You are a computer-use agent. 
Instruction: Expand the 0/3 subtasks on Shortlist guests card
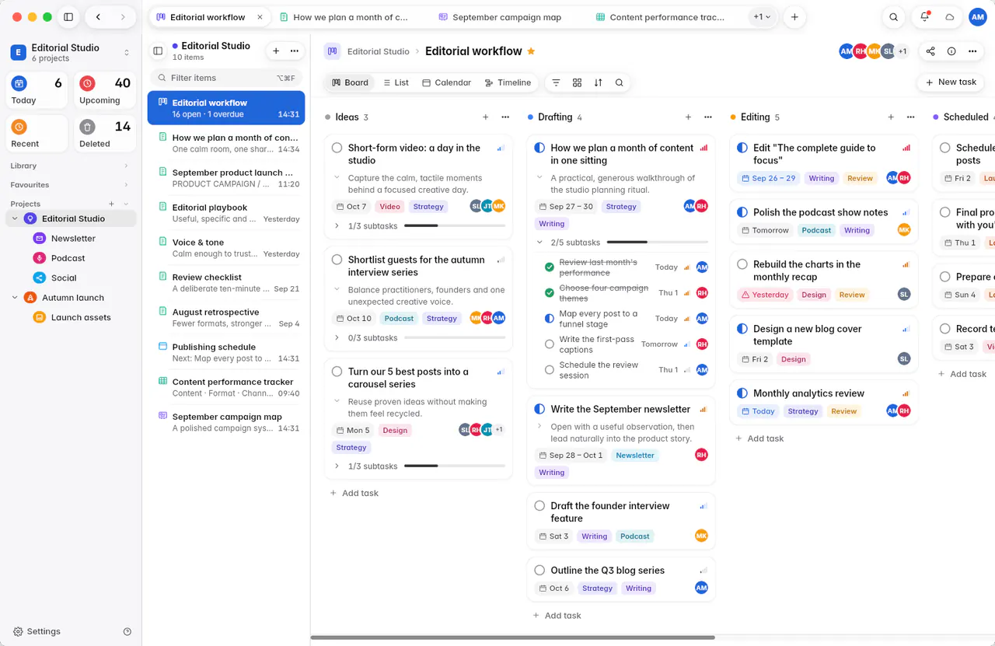tap(337, 338)
